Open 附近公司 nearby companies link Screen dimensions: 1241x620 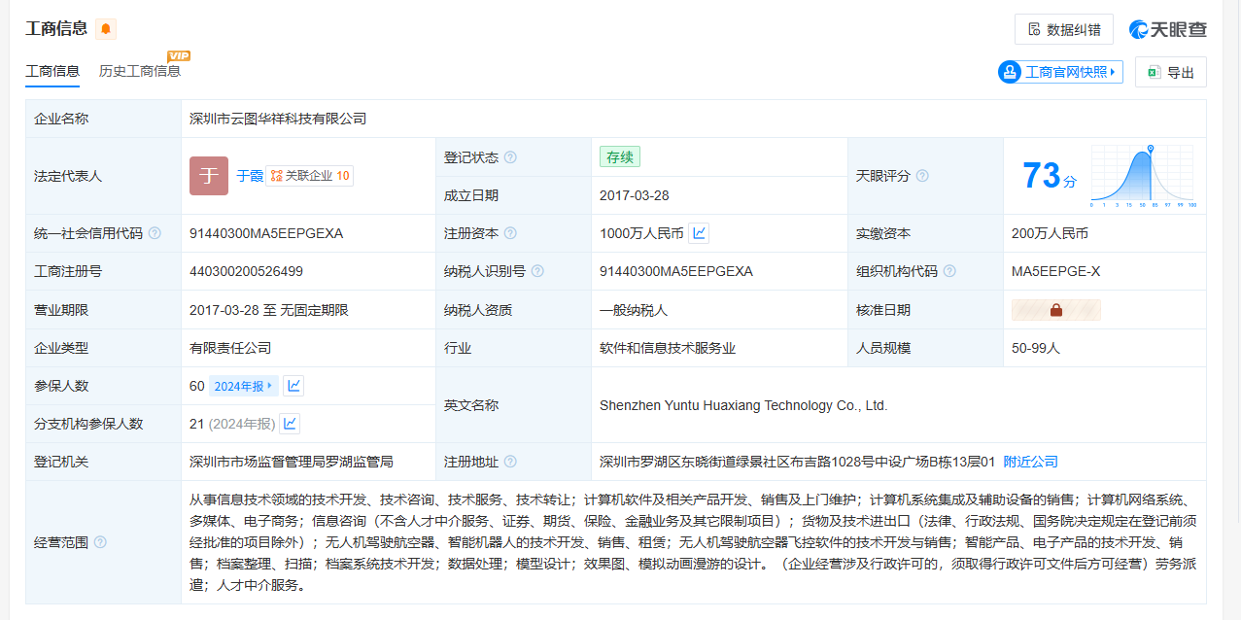coord(1030,462)
